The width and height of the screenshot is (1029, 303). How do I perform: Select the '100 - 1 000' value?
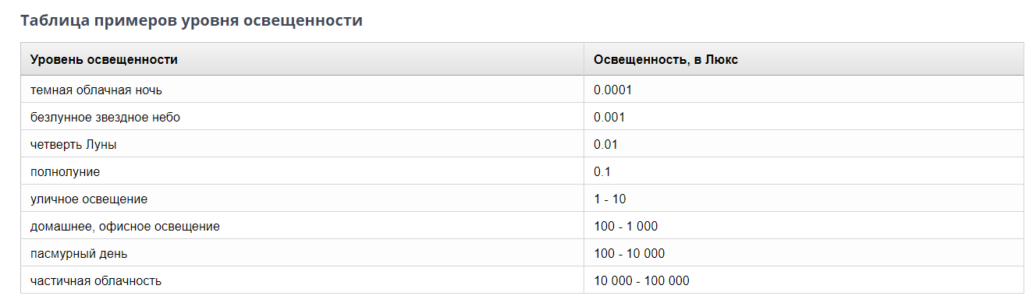click(x=626, y=226)
